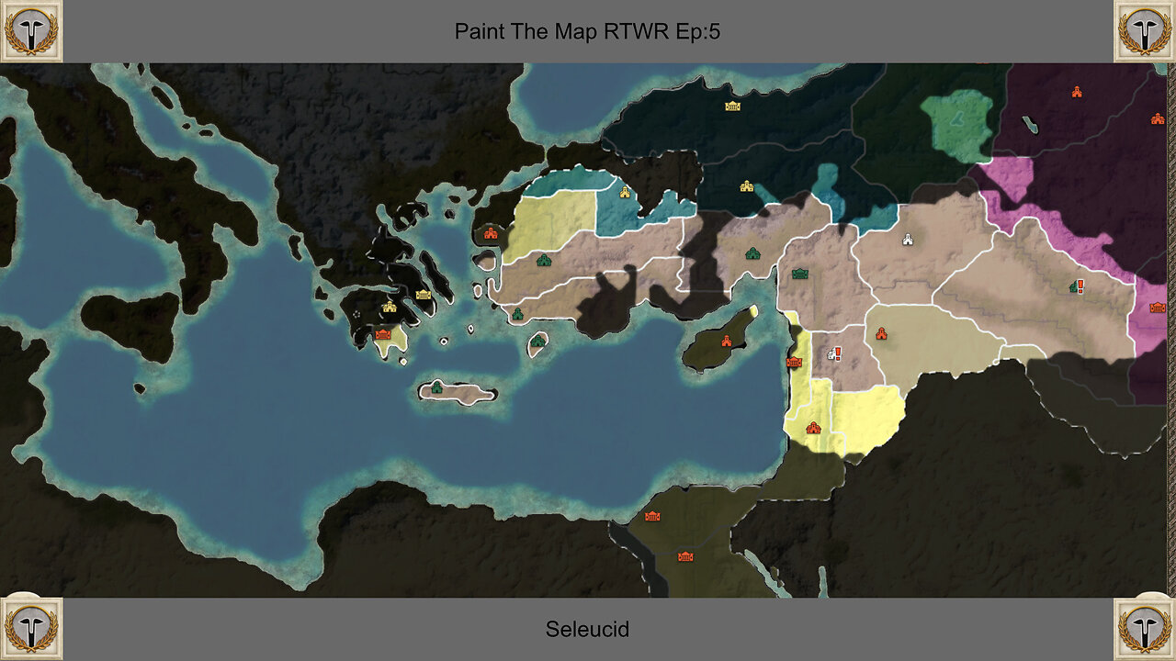Select the green settlement icon on Crete
The height and width of the screenshot is (661, 1176).
(x=436, y=388)
